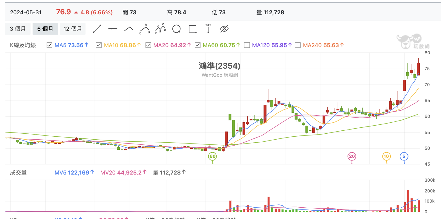The height and width of the screenshot is (219, 441).
Task: Select the circle drawing tool
Action: [177, 29]
